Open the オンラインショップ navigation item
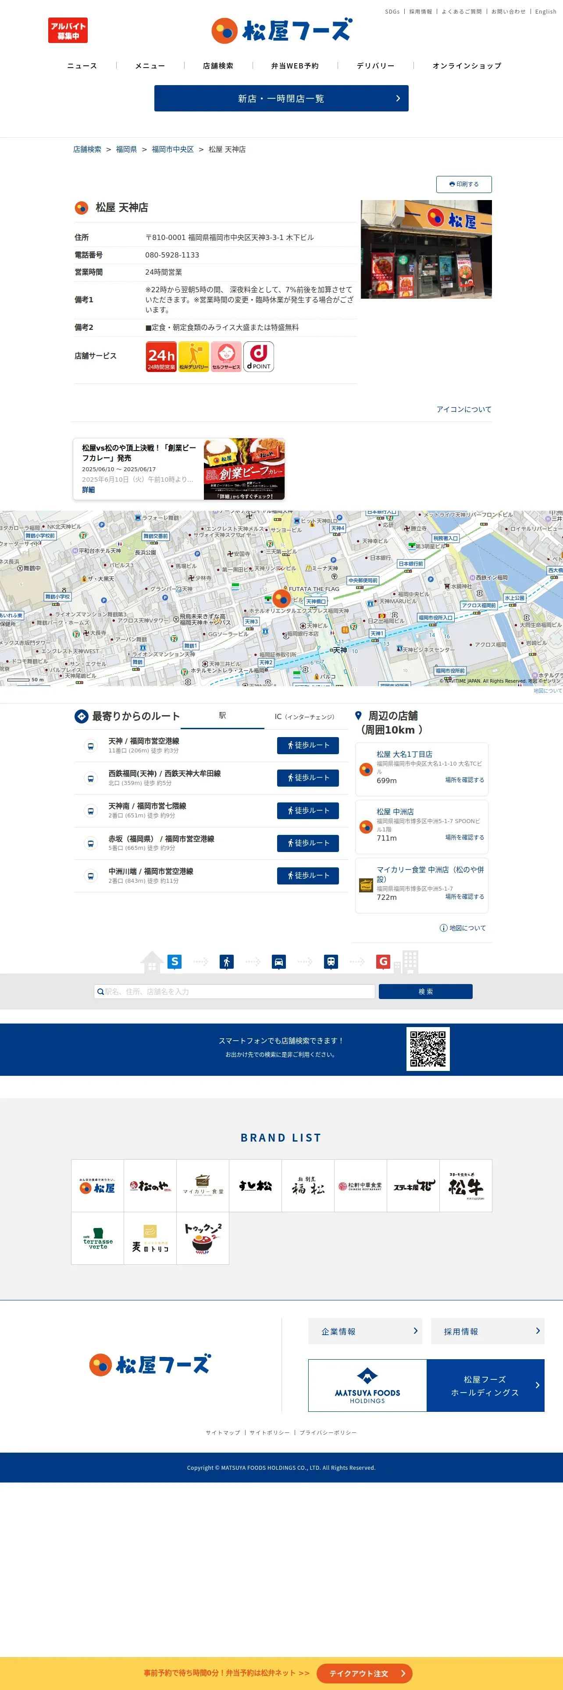The width and height of the screenshot is (563, 1690). (x=467, y=66)
